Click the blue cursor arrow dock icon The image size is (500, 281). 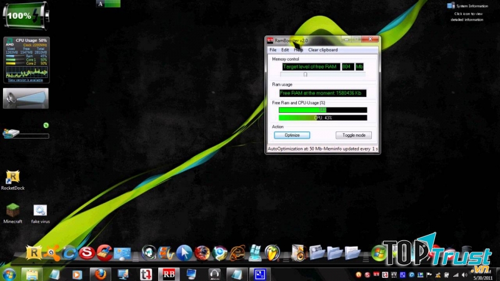point(184,253)
